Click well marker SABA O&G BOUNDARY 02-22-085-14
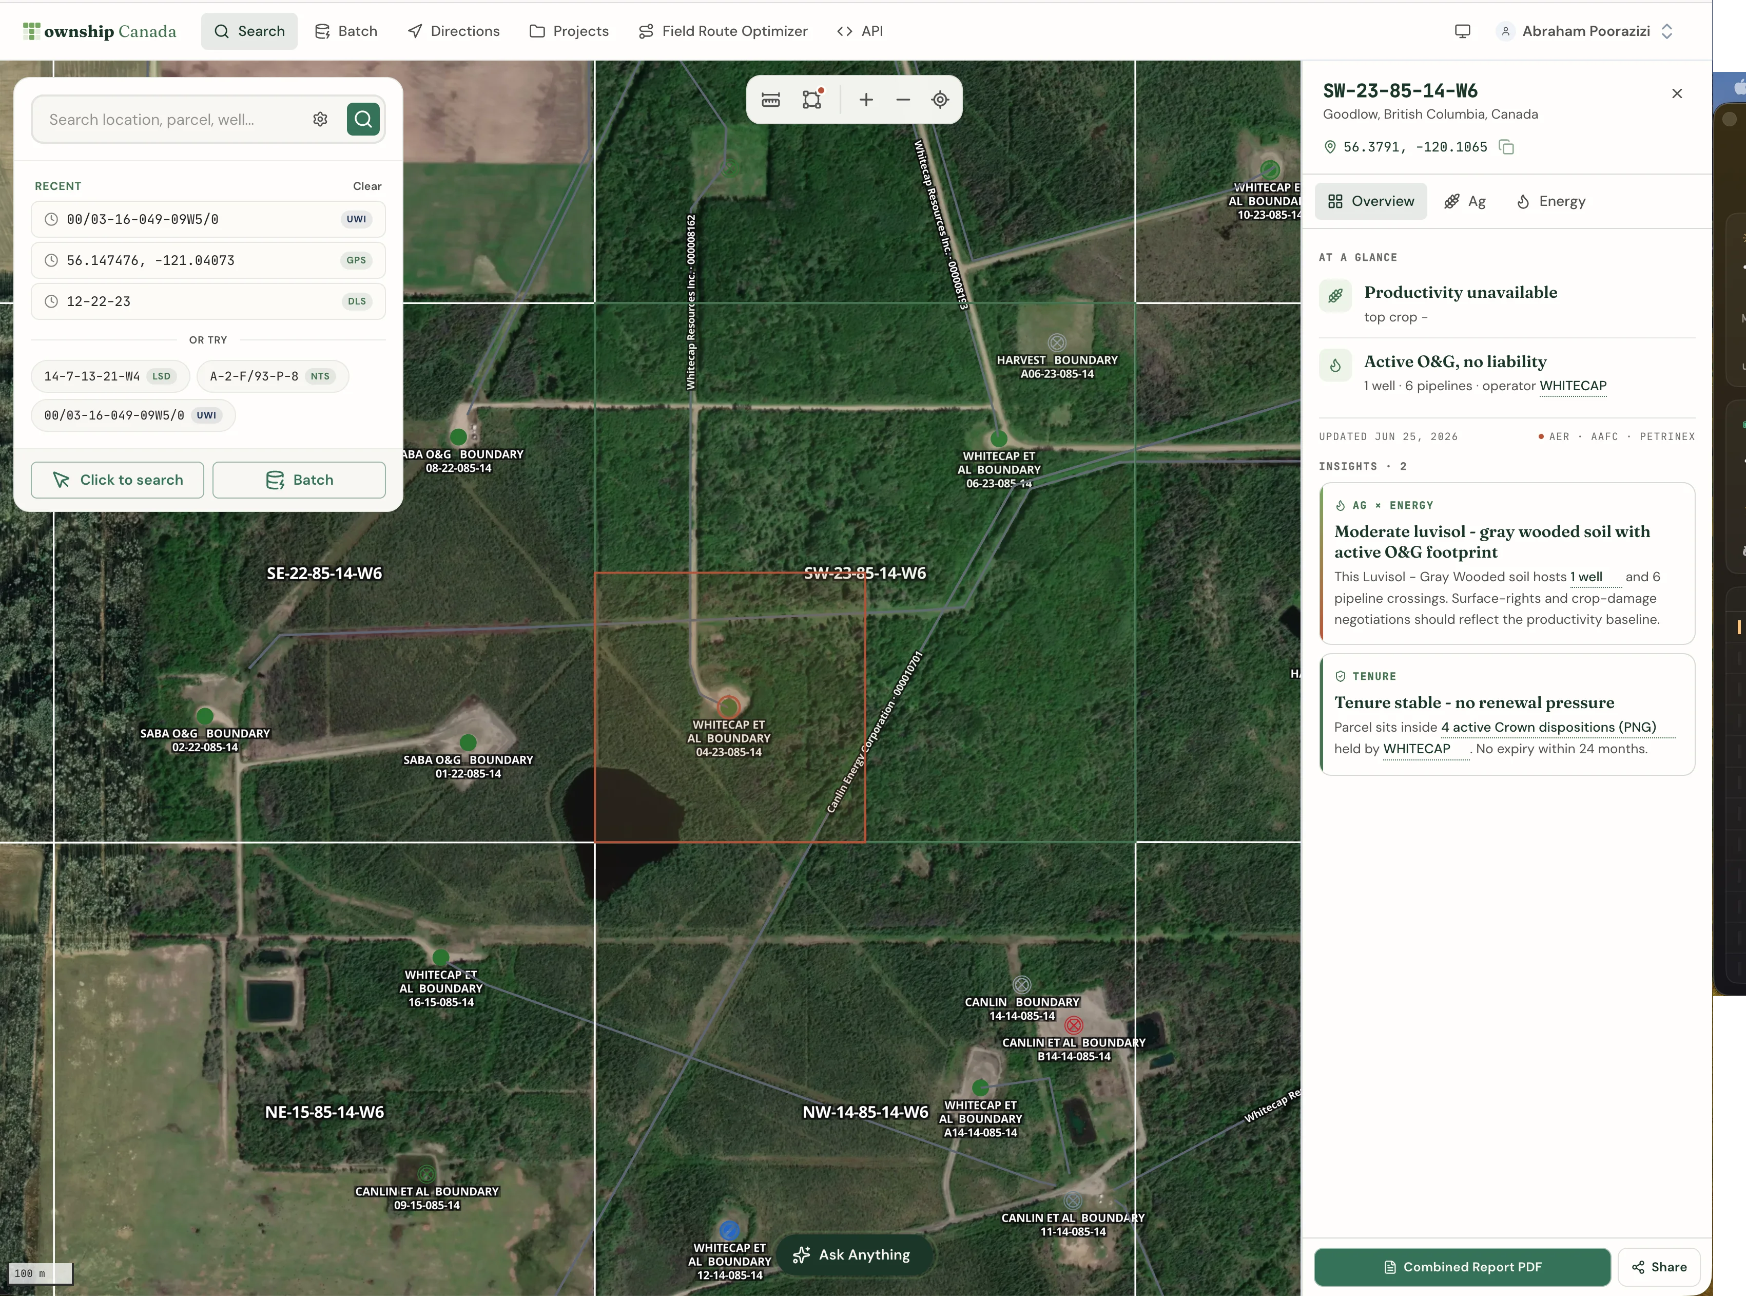The width and height of the screenshot is (1746, 1296). coord(205,715)
